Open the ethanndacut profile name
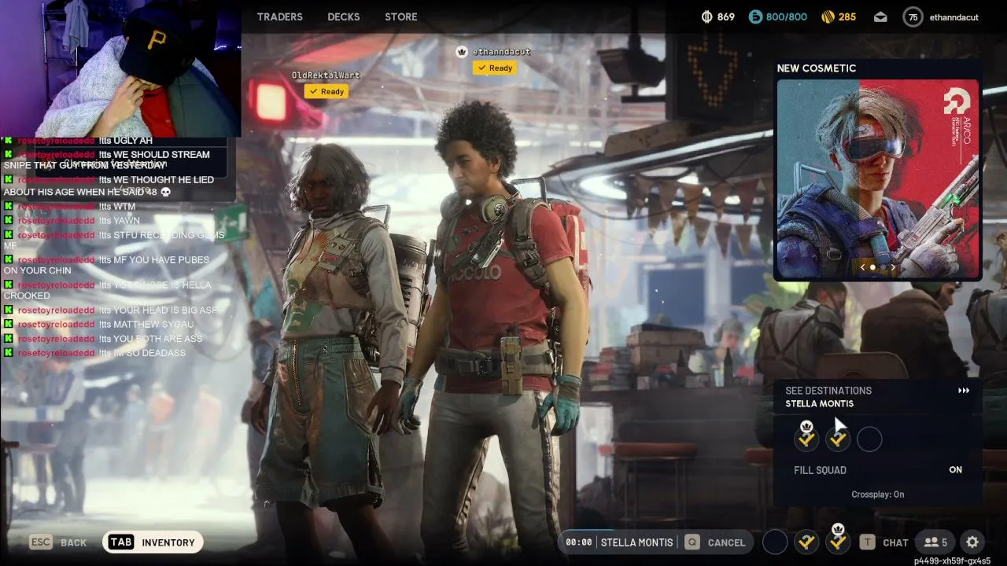 pyautogui.click(x=954, y=17)
